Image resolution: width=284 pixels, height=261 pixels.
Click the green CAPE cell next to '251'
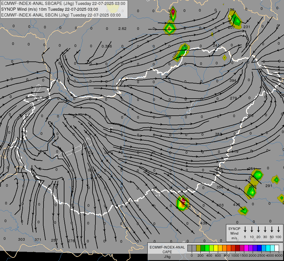(258, 175)
